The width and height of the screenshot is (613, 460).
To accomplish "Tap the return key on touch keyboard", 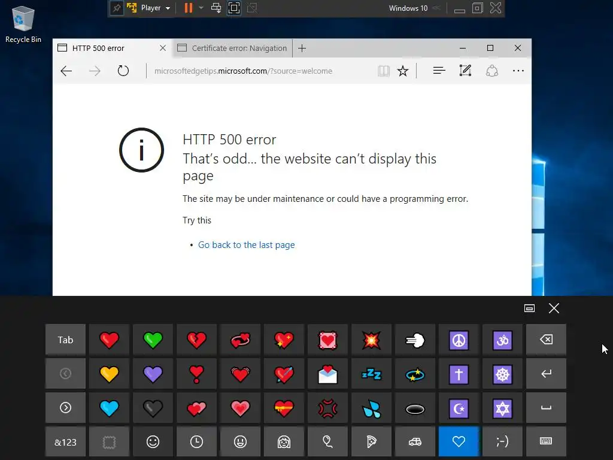I will pos(546,374).
